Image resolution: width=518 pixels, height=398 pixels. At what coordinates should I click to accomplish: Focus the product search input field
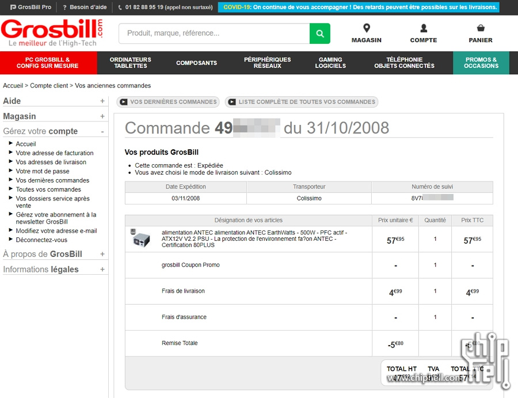click(x=215, y=33)
